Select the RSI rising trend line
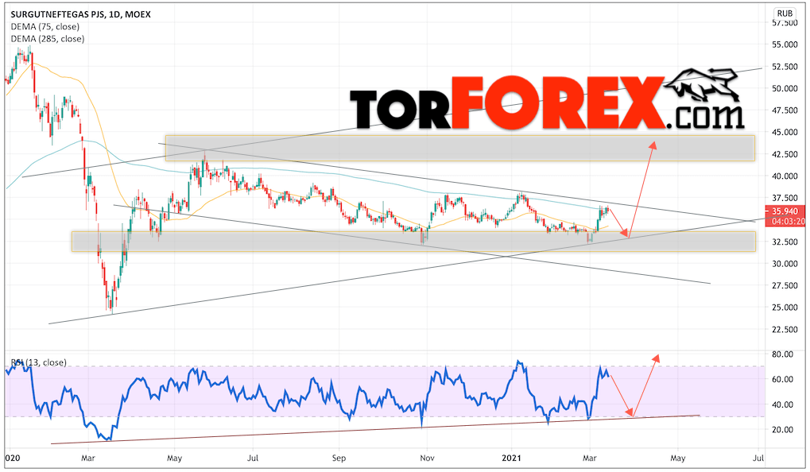This screenshot has height=472, width=810. pyautogui.click(x=375, y=429)
